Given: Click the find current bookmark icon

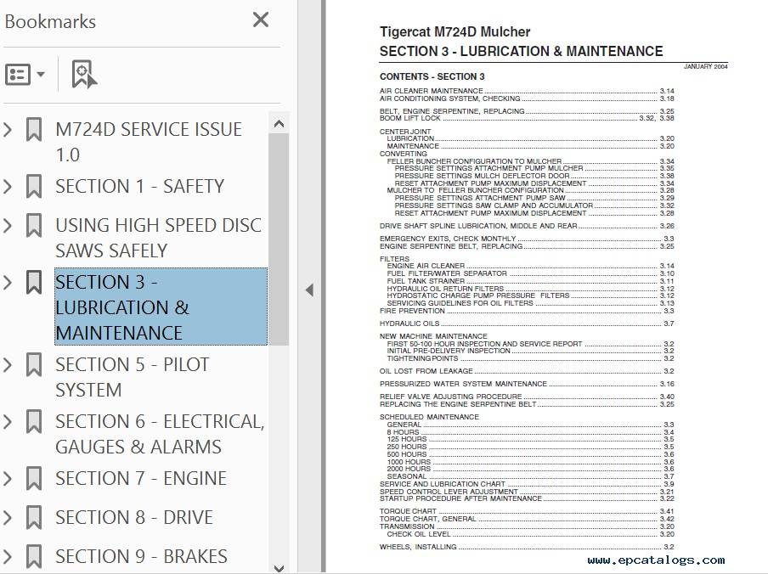Looking at the screenshot, I should click(x=84, y=75).
